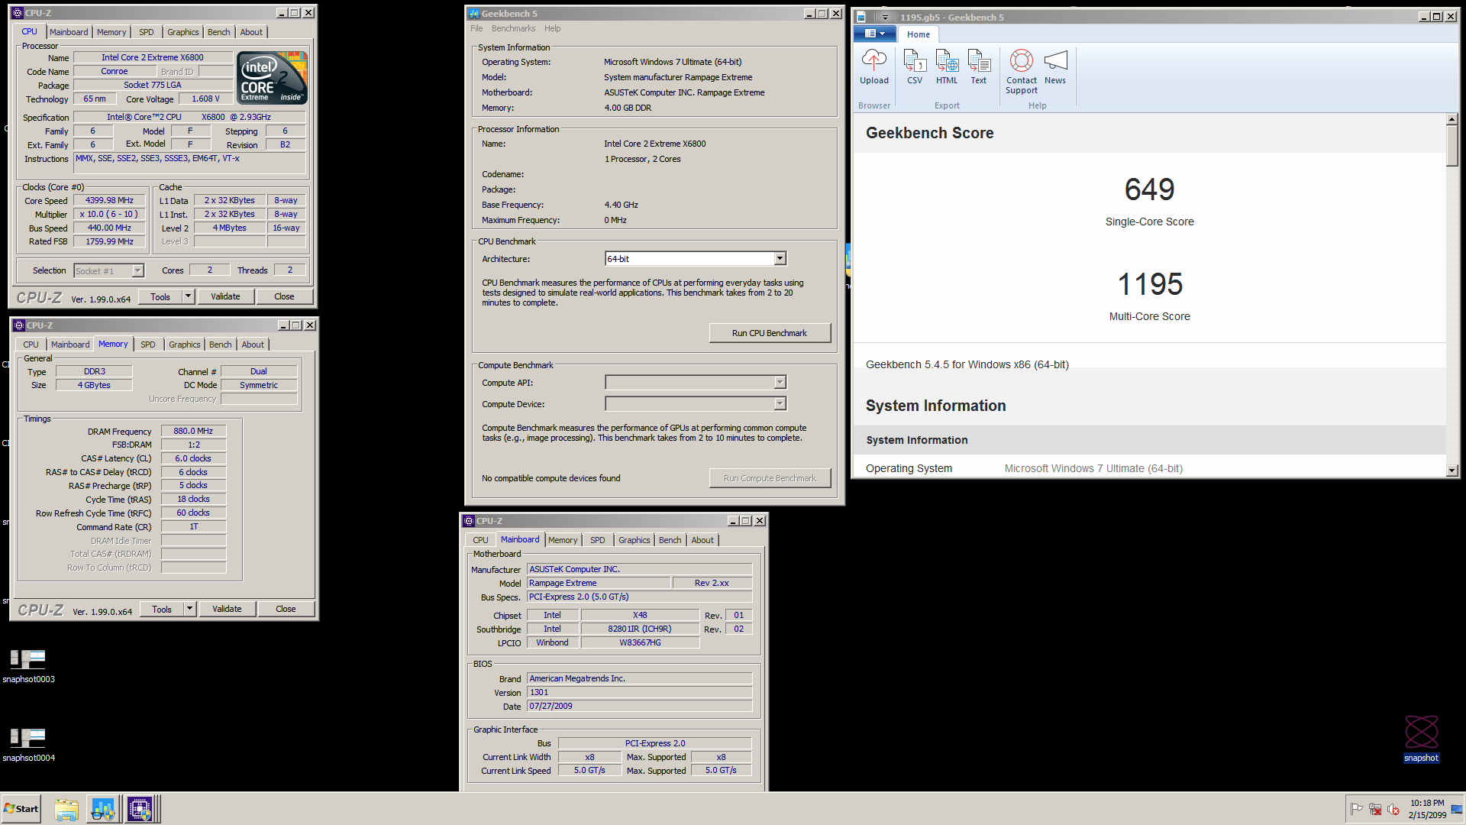Open the Benchmarks menu in Geekbench 5
Viewport: 1466px width, 825px height.
click(x=513, y=28)
